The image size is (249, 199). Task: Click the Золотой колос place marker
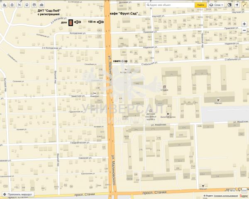click(168, 114)
